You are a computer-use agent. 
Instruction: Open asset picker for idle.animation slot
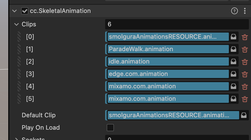tap(233, 61)
